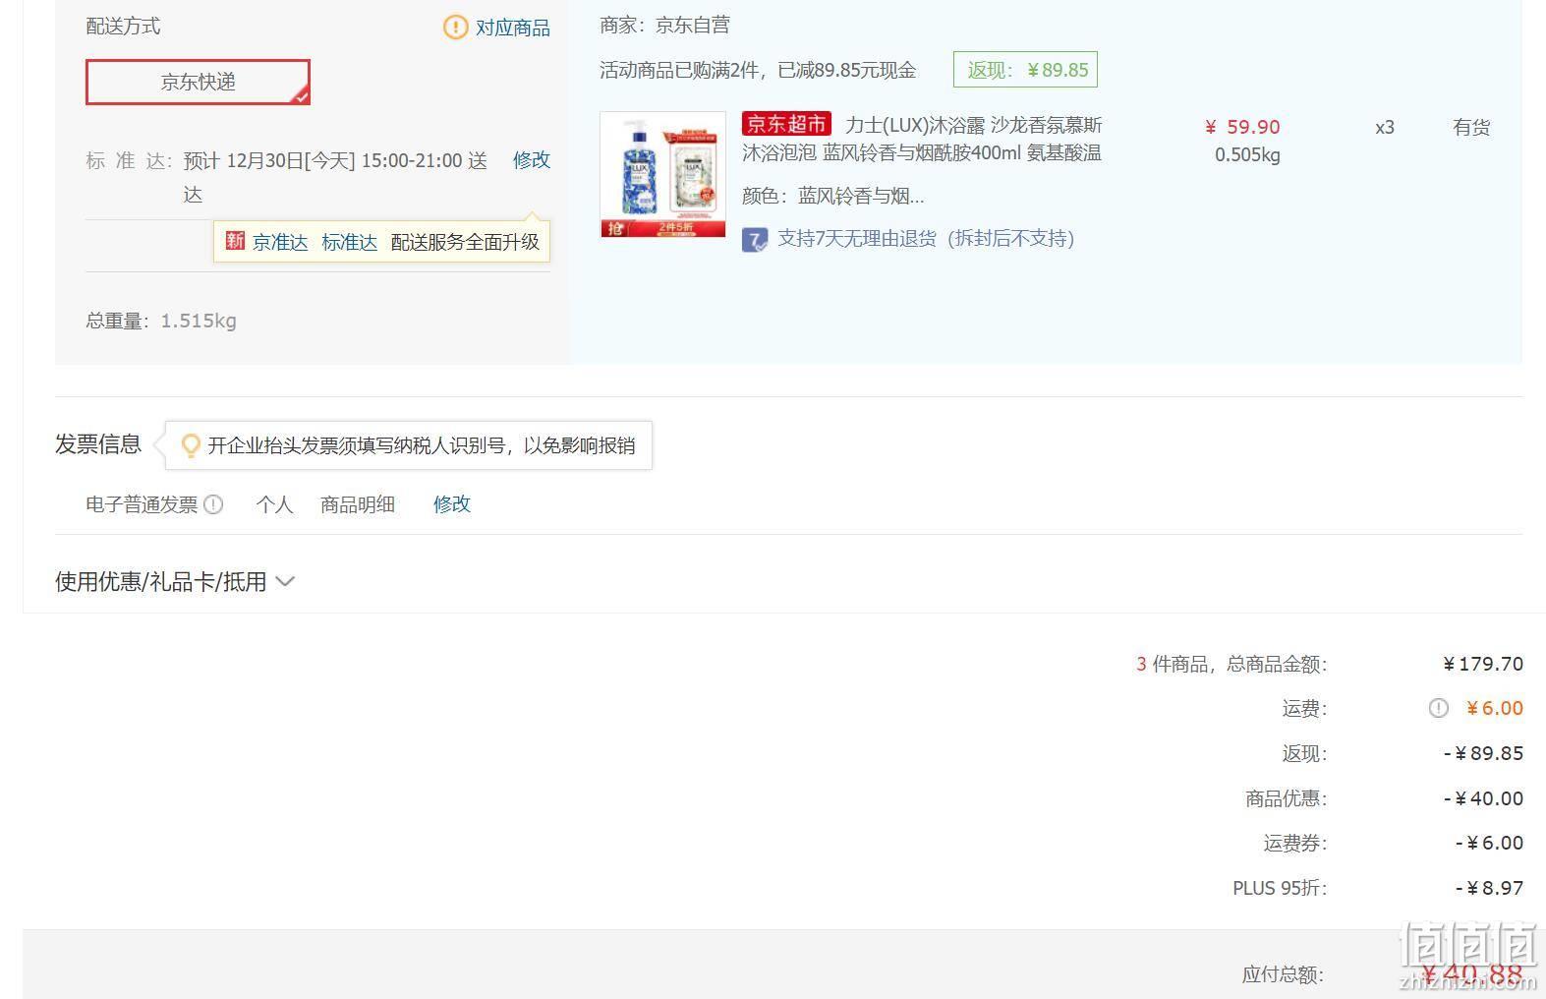Click the 有货 stock status text

(x=1471, y=127)
